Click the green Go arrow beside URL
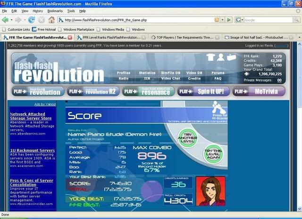Viewport: 302px width, 219px height. coord(228,20)
